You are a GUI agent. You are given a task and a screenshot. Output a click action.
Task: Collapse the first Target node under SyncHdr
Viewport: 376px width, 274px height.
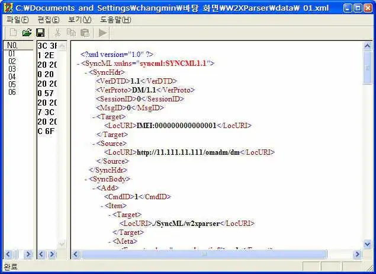click(x=94, y=117)
